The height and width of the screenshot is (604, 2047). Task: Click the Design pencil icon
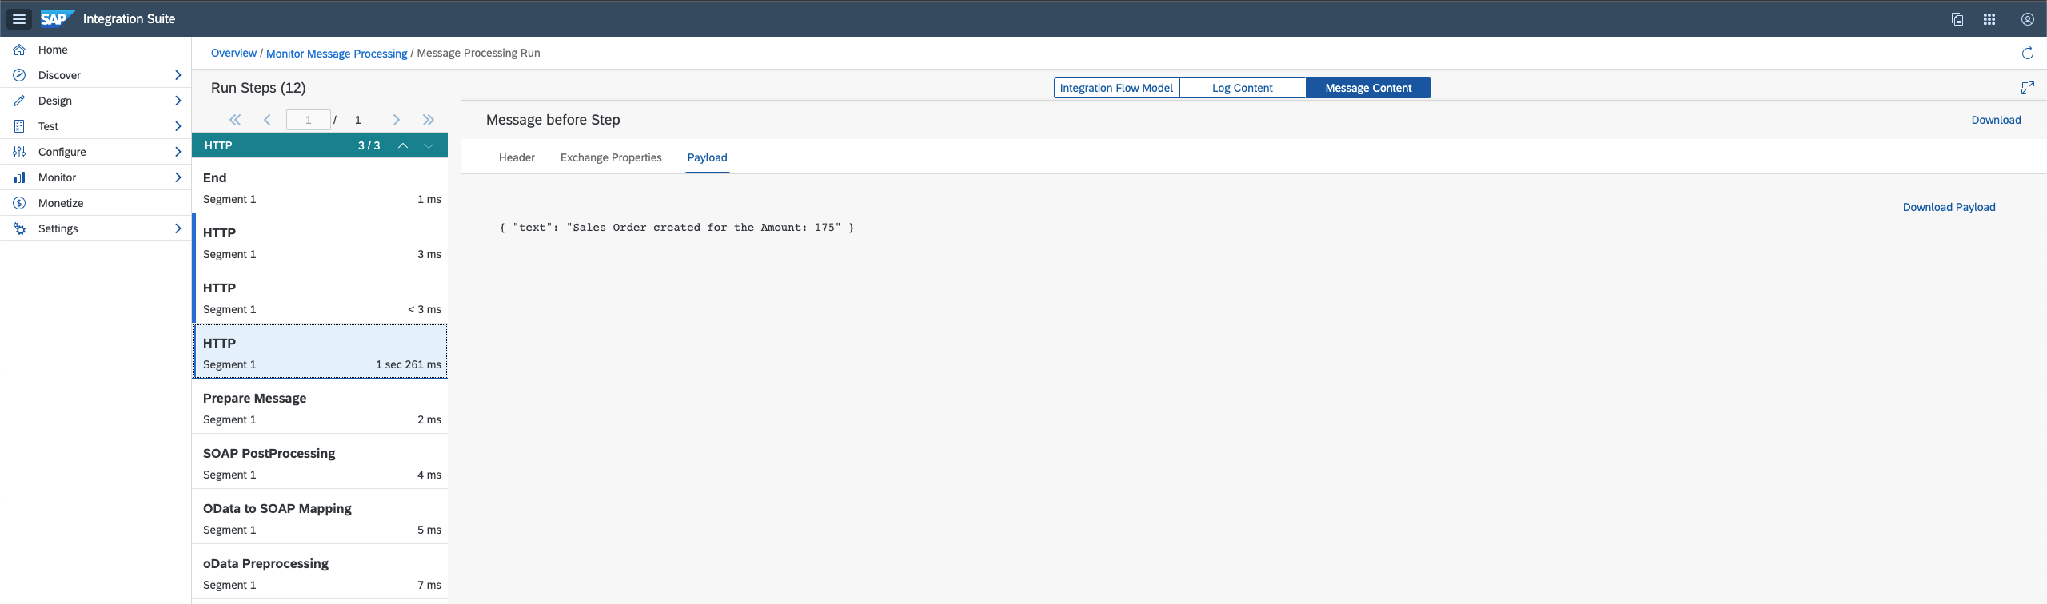(19, 101)
